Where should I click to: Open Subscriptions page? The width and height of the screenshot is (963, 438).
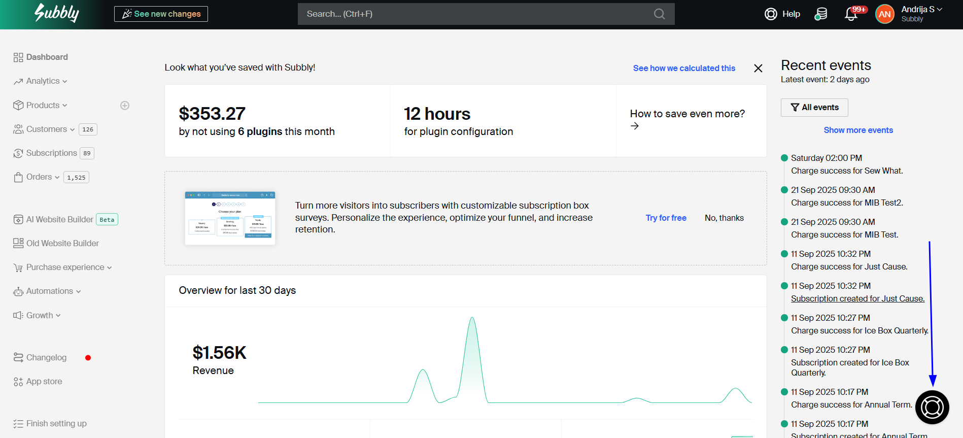pos(52,153)
